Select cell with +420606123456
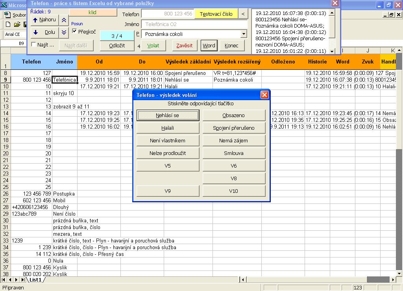 point(31,207)
